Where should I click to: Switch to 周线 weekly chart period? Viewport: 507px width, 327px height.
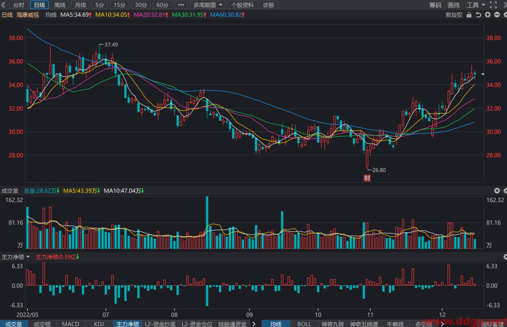click(60, 5)
